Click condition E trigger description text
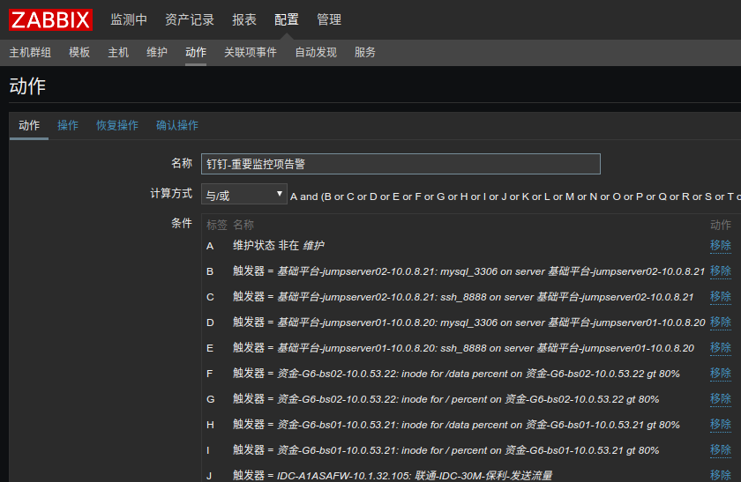The image size is (741, 482). tap(463, 348)
